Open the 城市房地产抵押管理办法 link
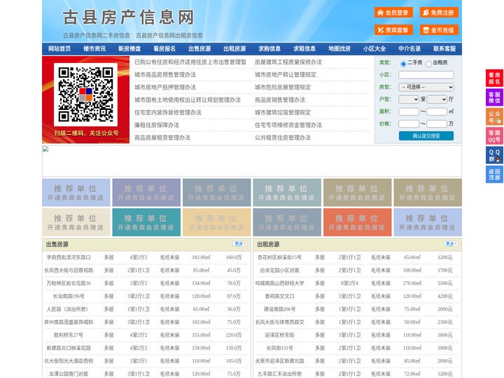This screenshot has height=378, width=504. tap(165, 87)
